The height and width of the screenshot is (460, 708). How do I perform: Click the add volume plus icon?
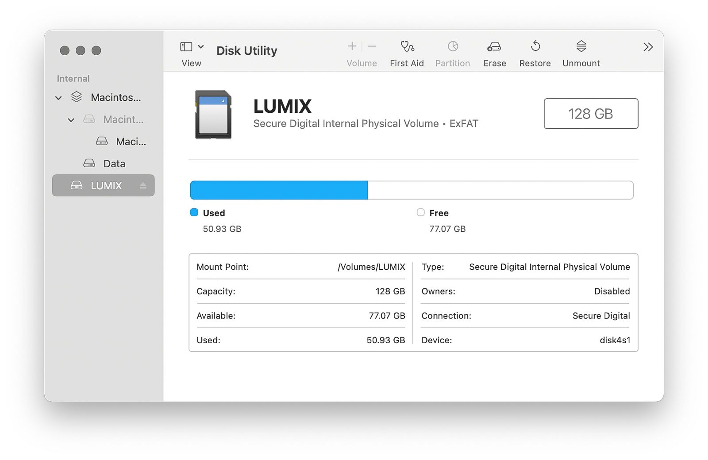(352, 46)
